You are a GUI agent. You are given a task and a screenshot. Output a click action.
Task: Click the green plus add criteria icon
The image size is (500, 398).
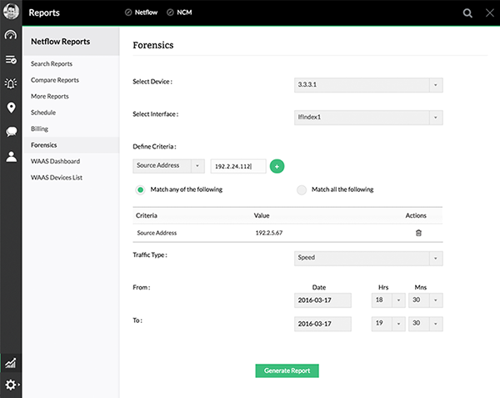click(x=277, y=166)
